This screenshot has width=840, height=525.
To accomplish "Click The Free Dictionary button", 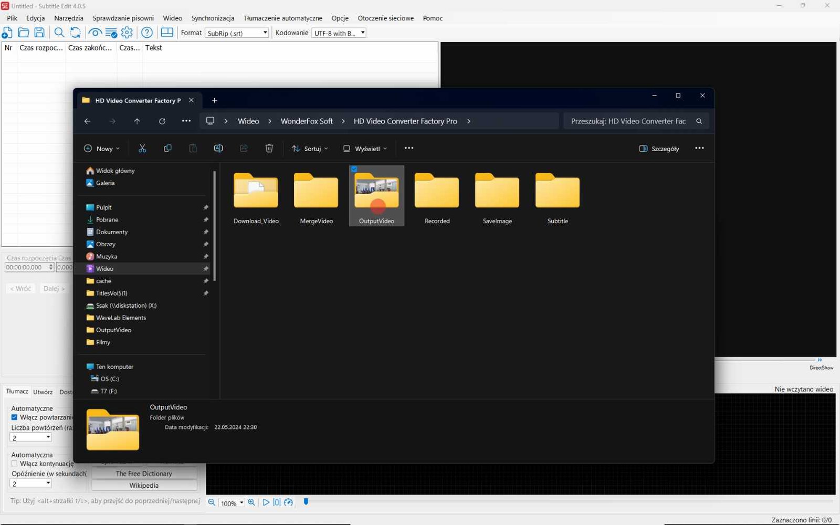I will pyautogui.click(x=144, y=474).
